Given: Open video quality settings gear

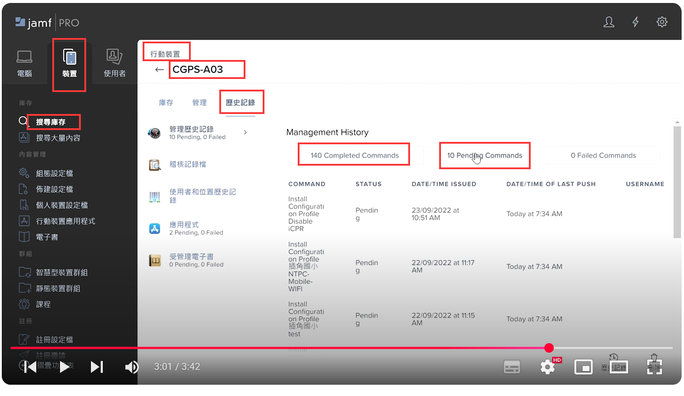Looking at the screenshot, I should pyautogui.click(x=547, y=367).
